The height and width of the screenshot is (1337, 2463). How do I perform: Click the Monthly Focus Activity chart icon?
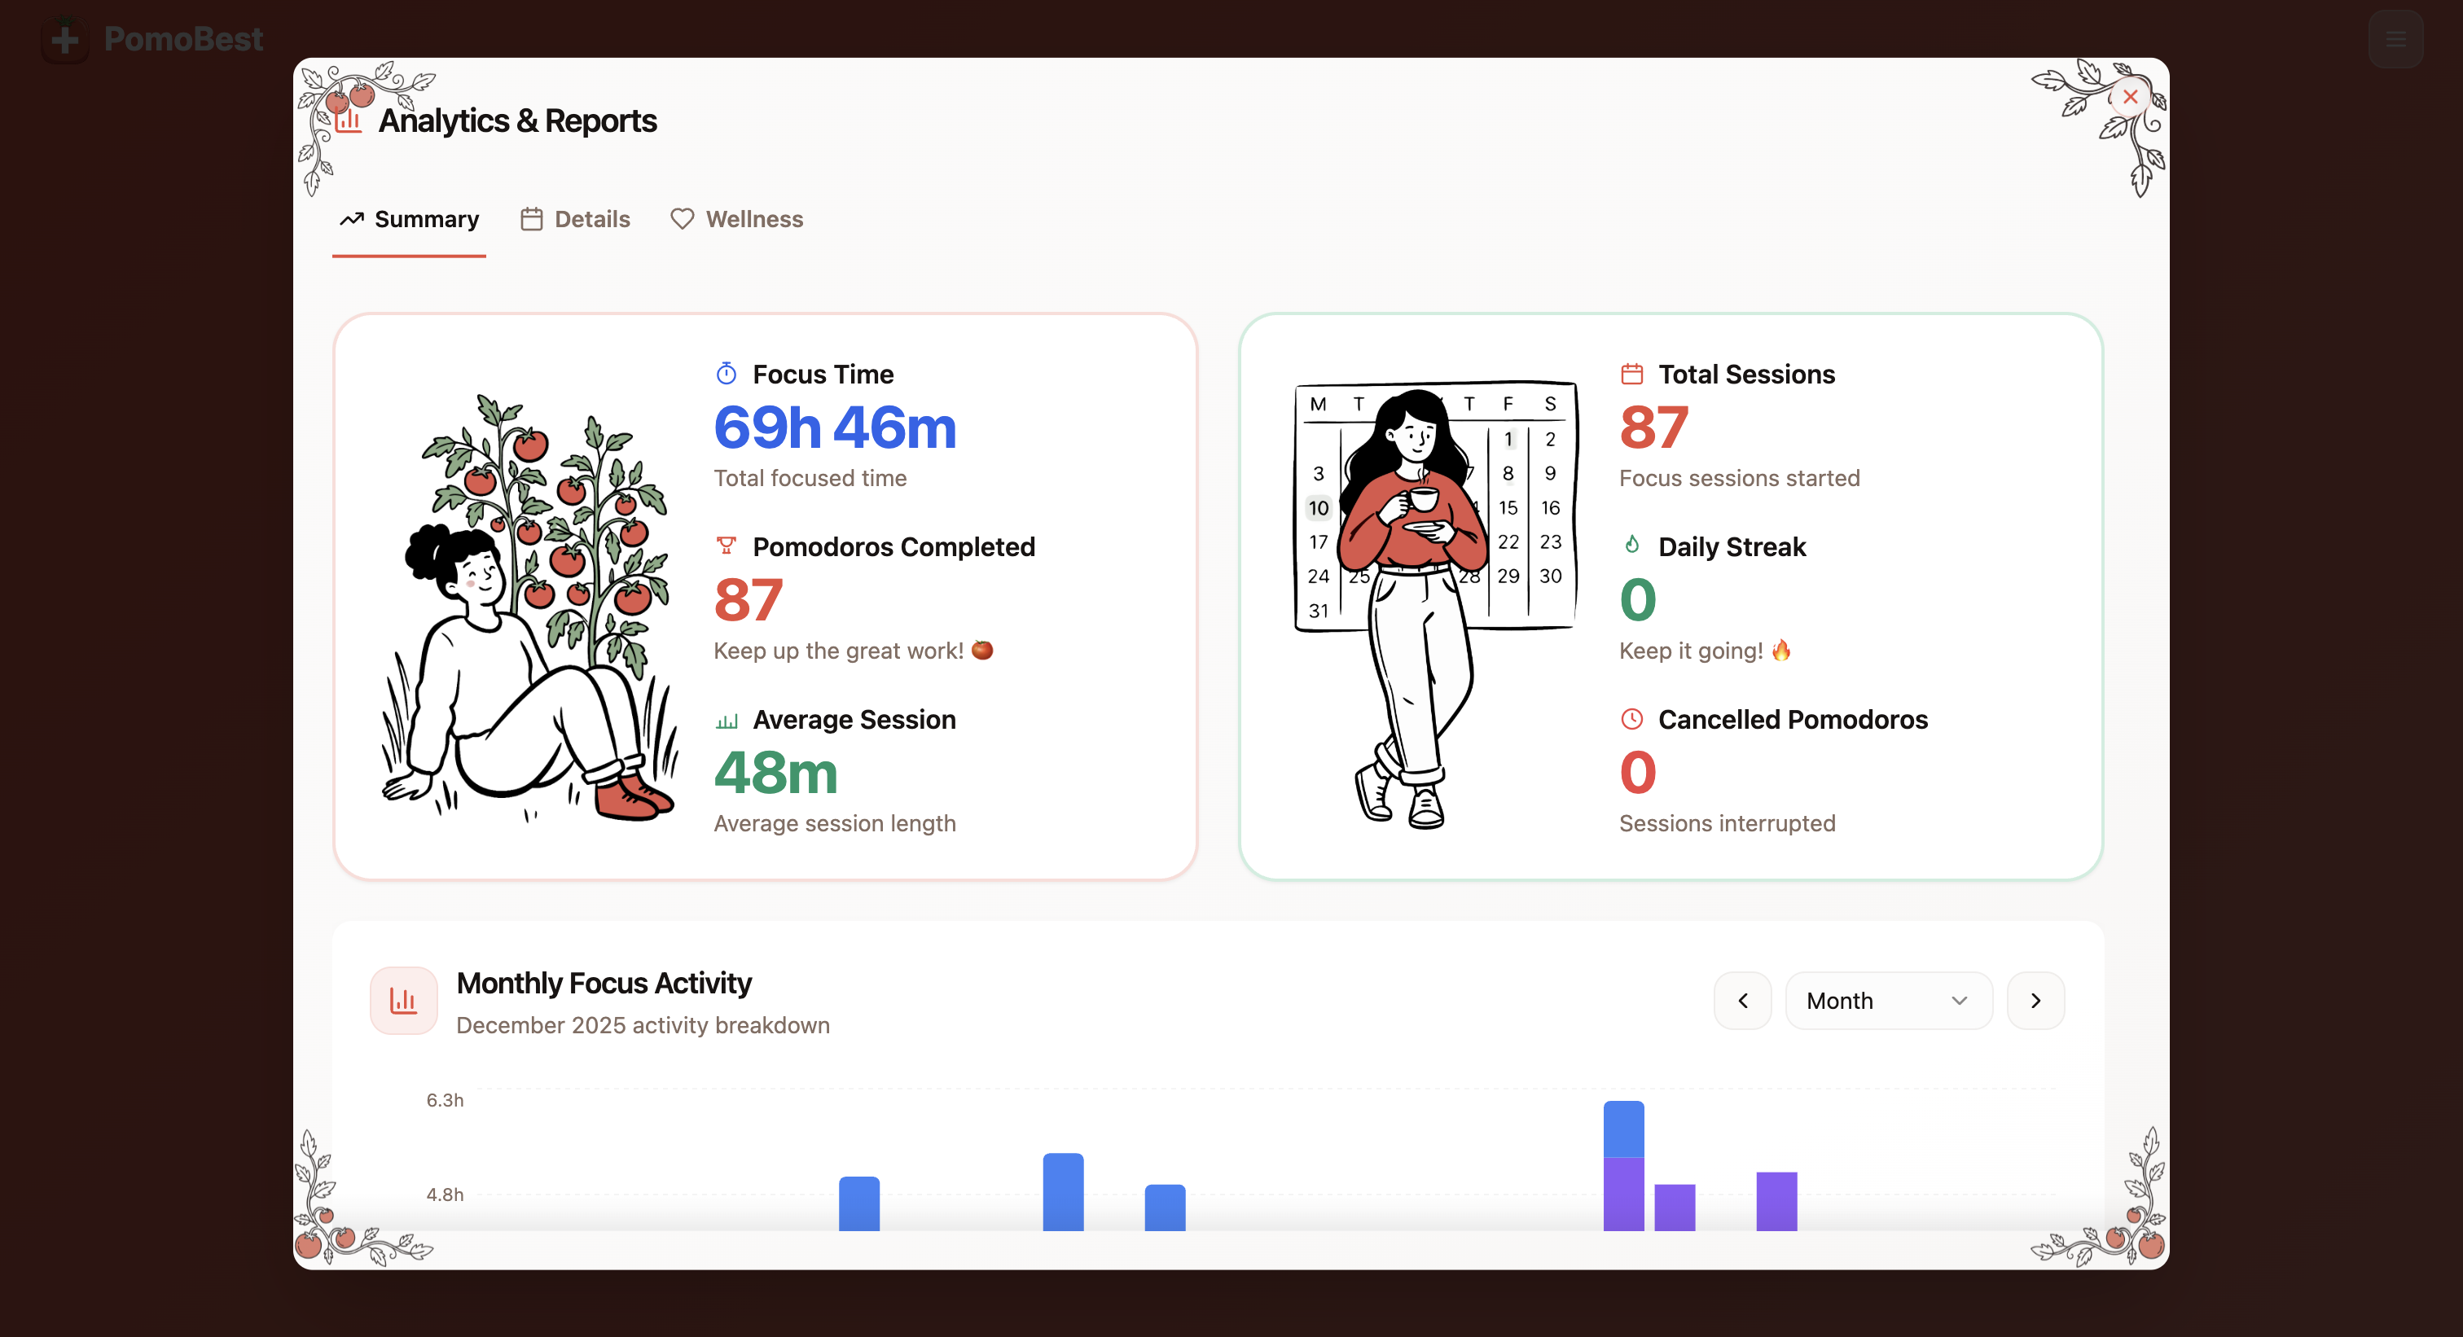pos(403,1001)
